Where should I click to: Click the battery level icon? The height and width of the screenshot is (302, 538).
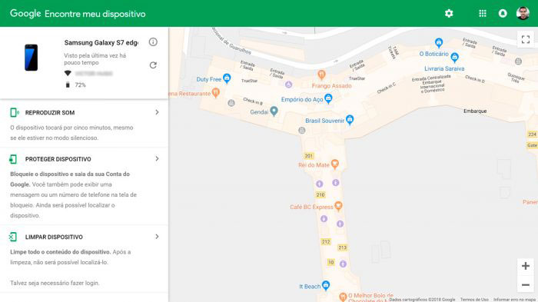(x=68, y=85)
